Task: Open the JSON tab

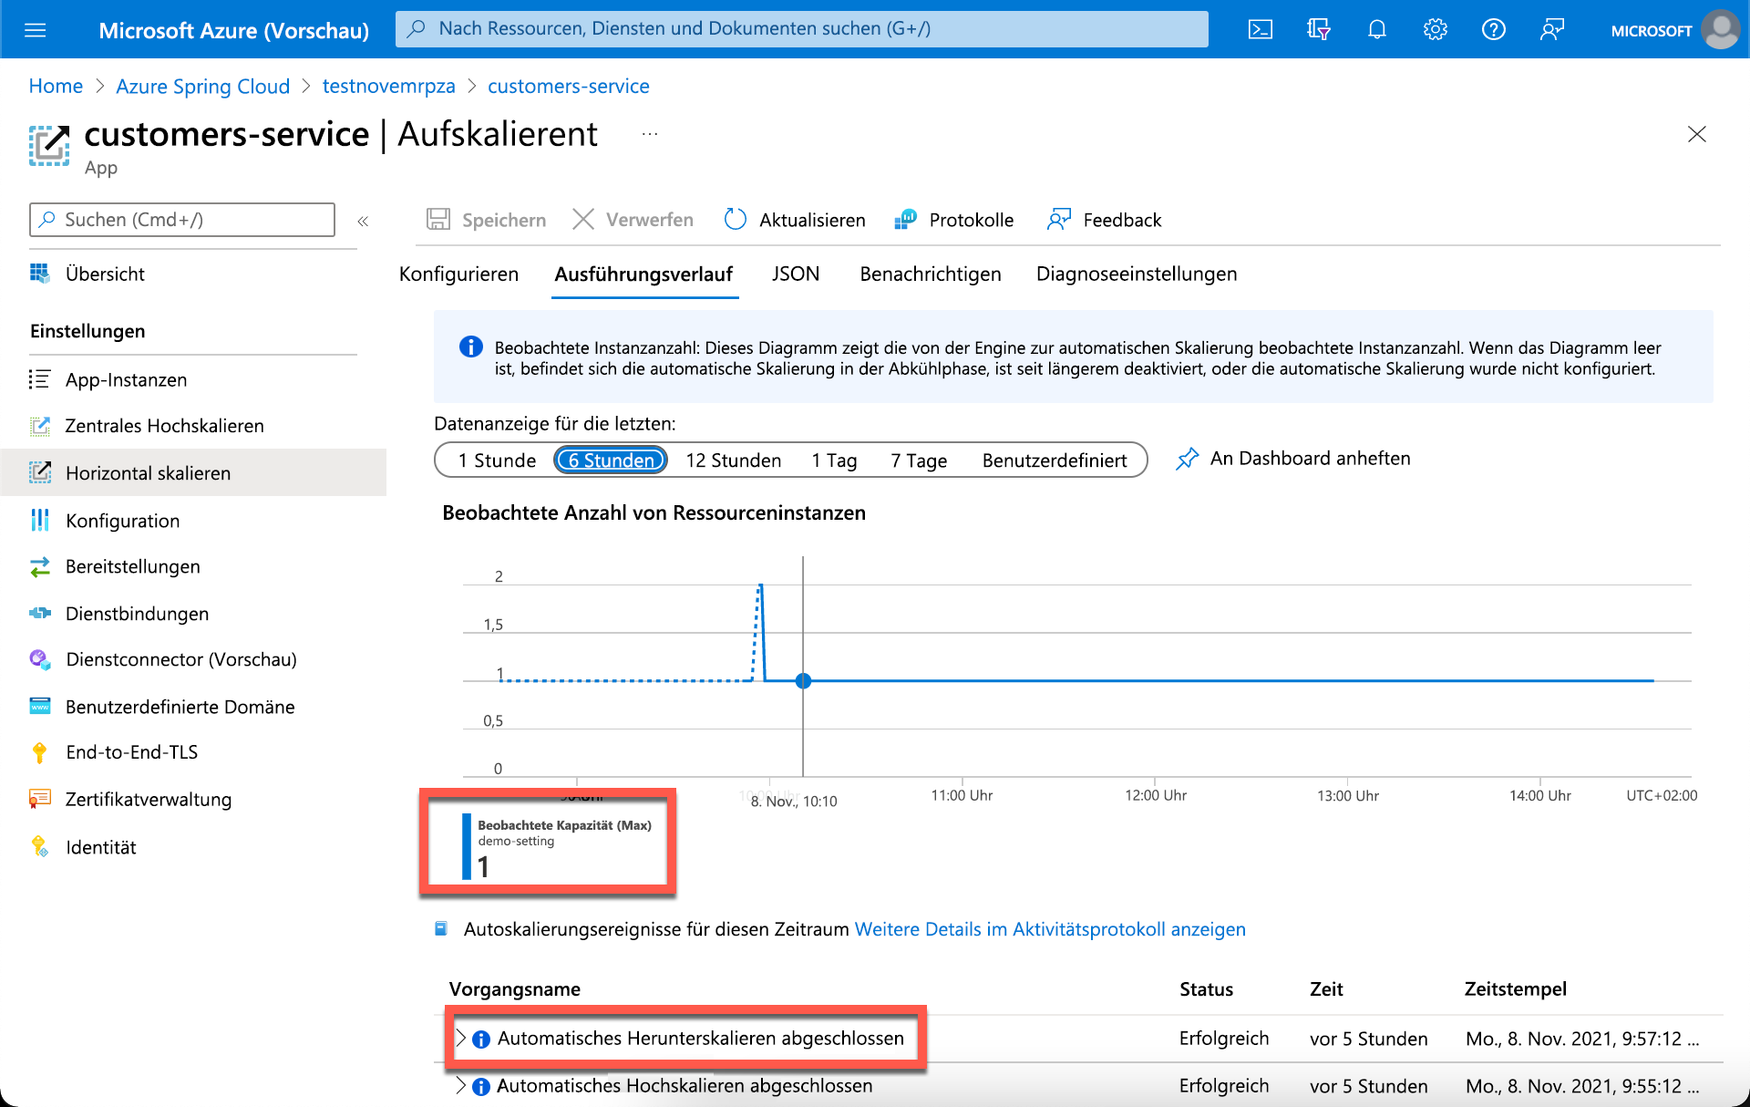Action: pyautogui.click(x=795, y=274)
